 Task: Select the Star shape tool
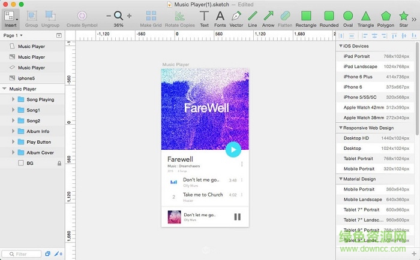click(403, 16)
